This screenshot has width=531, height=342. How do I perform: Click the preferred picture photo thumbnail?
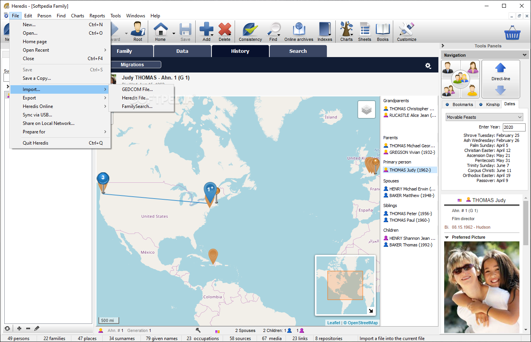click(482, 287)
